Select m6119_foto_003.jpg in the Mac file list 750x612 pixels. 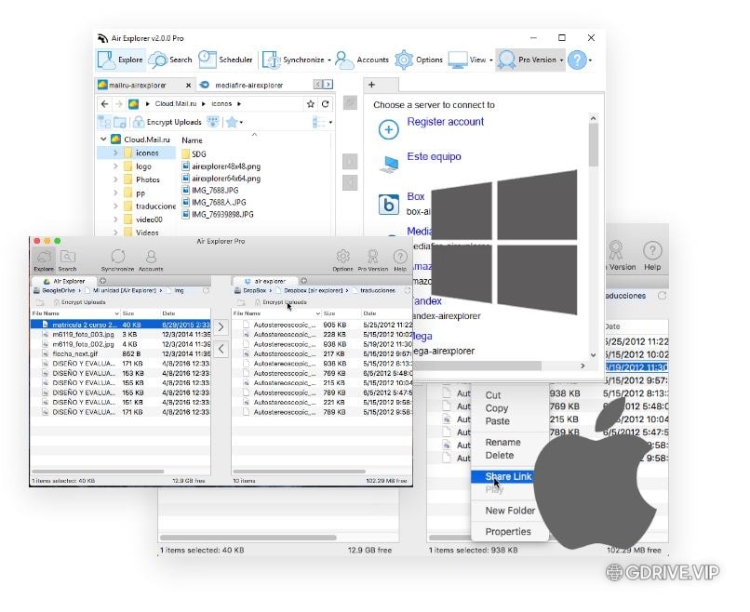83,334
